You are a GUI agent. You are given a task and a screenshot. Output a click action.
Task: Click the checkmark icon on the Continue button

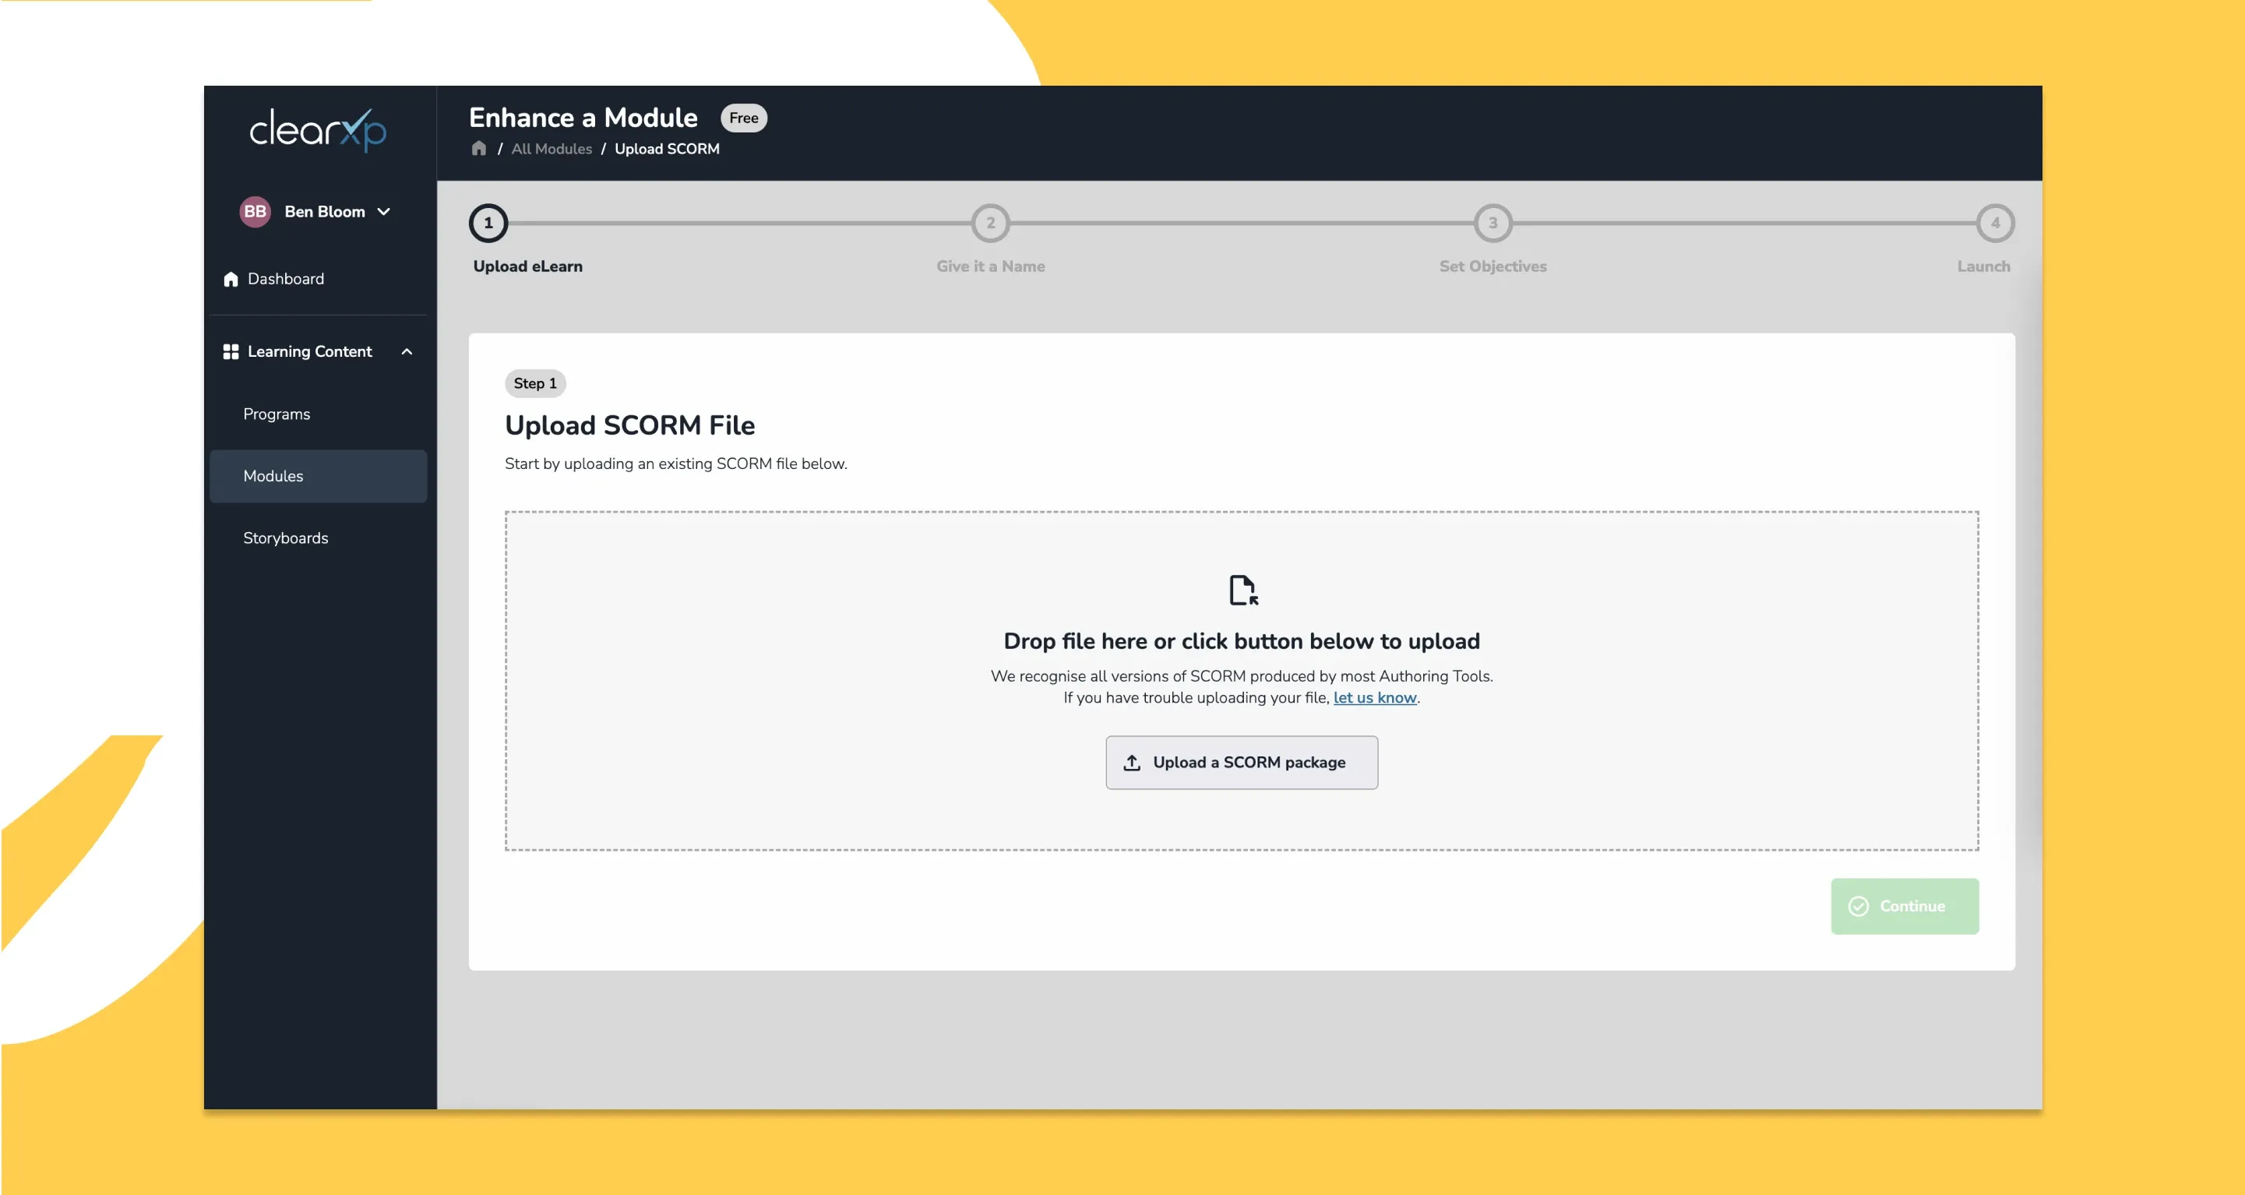[1859, 907]
